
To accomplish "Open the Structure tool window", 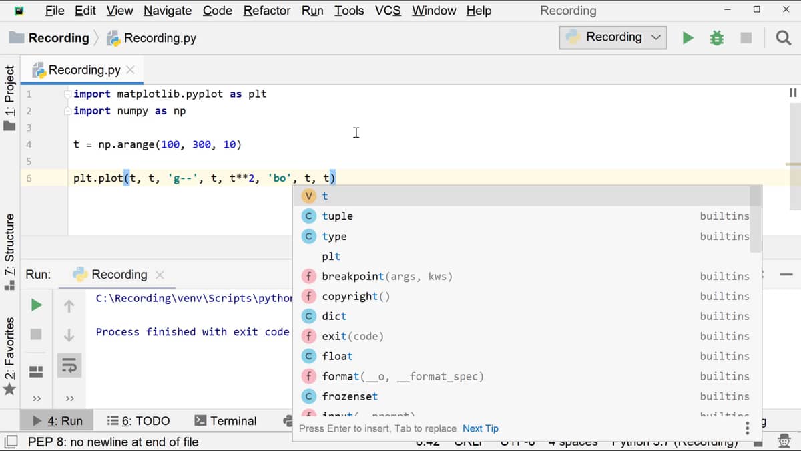I will [x=9, y=252].
